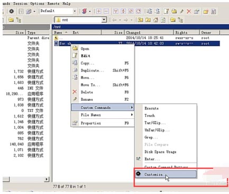Click local panel horizontal scrollbar right arrow

click(47, 179)
